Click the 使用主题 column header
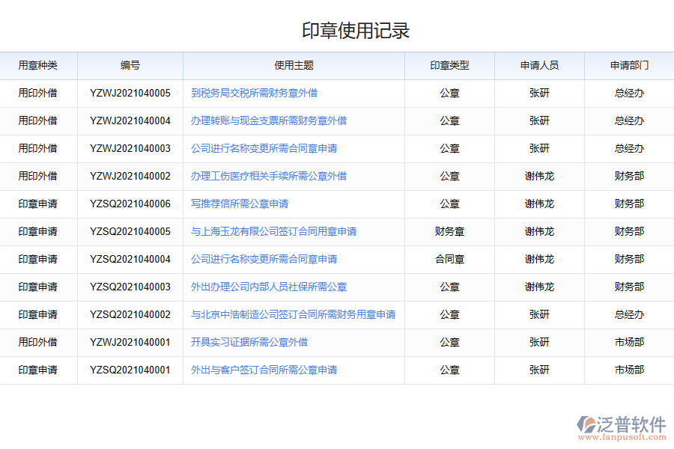Image resolution: width=674 pixels, height=449 pixels. (294, 65)
